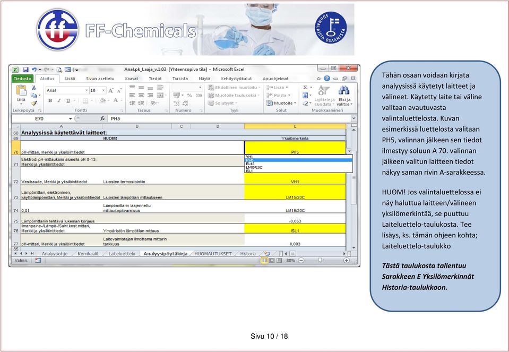
Task: Switch to Sivun asettelu ribbon tab
Action: (100, 79)
